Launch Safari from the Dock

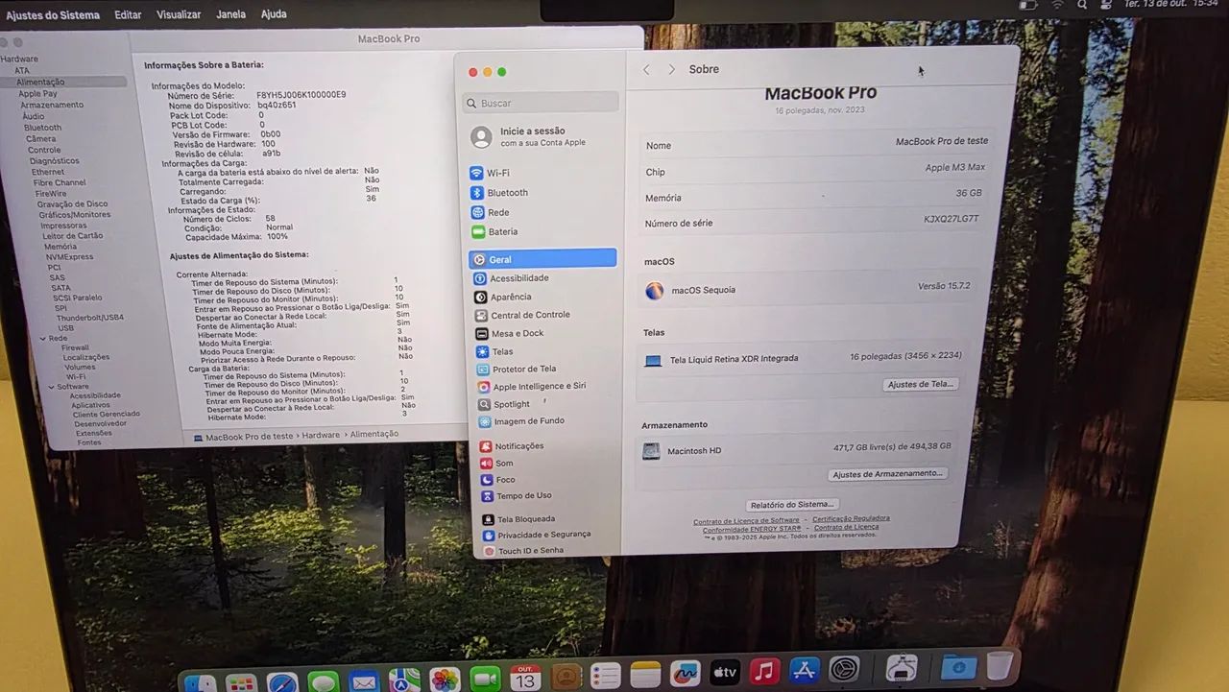283,683
